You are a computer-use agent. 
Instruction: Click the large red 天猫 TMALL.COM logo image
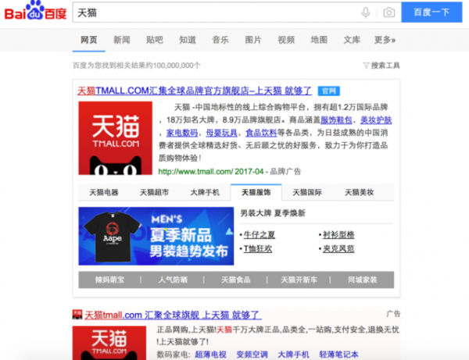[x=116, y=138]
